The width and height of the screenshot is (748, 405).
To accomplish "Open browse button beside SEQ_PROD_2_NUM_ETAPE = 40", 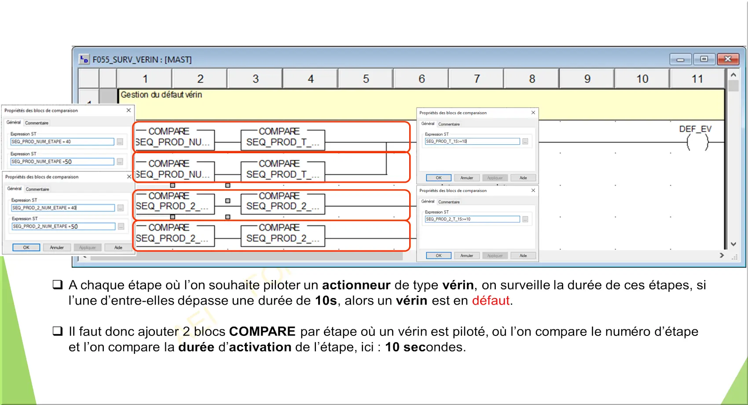I will point(121,208).
